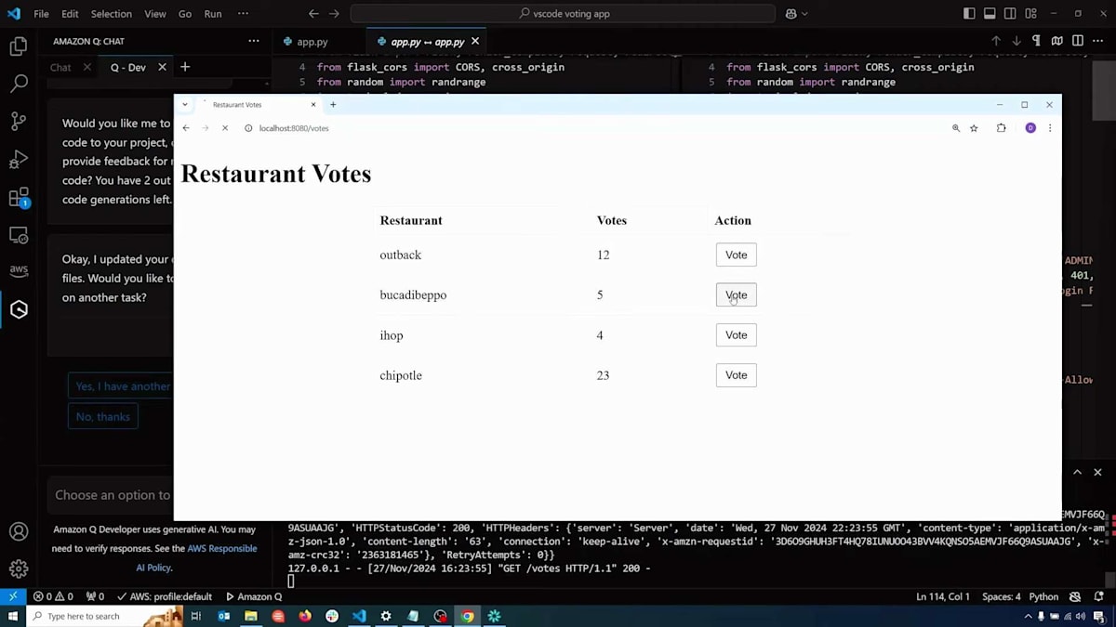Image resolution: width=1116 pixels, height=627 pixels.
Task: Open the Edit menu
Action: pyautogui.click(x=71, y=14)
